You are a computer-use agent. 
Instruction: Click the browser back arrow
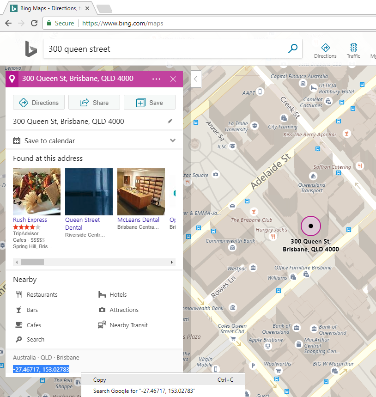(8, 23)
